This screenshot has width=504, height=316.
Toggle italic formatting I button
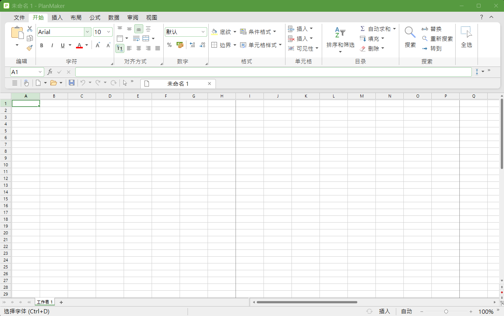point(52,45)
